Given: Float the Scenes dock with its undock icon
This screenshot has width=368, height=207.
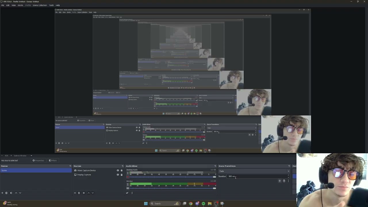Looking at the screenshot, I should 70,166.
